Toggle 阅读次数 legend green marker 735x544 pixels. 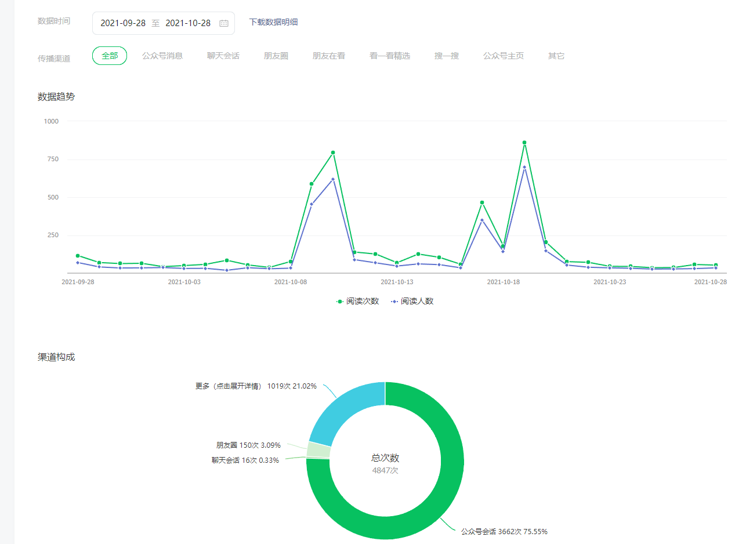click(340, 302)
